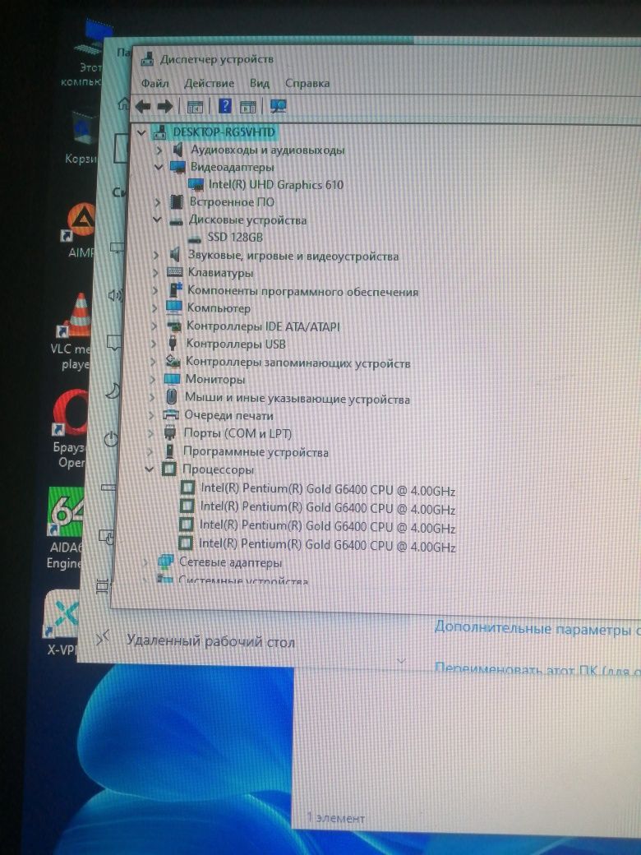Click the scan for hardware changes monitor icon
641x855 pixels.
(x=279, y=106)
